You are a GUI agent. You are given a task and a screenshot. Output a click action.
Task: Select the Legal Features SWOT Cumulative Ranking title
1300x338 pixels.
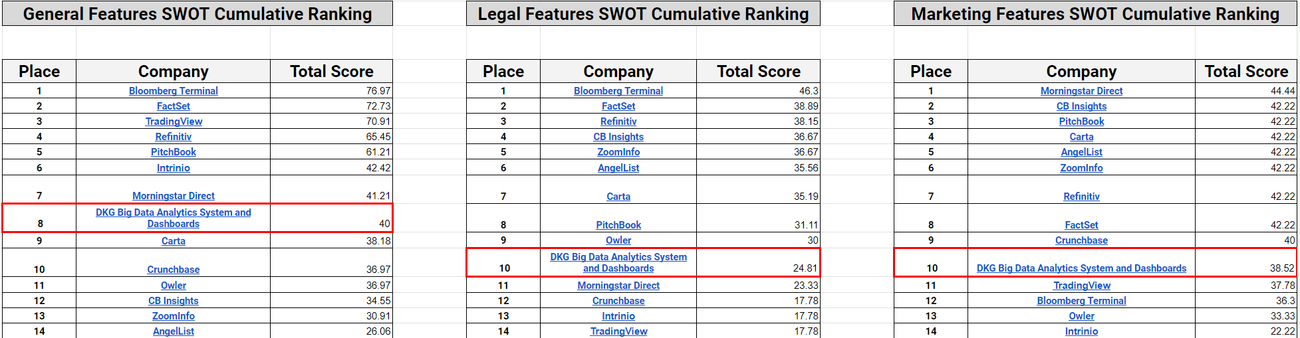click(x=643, y=14)
